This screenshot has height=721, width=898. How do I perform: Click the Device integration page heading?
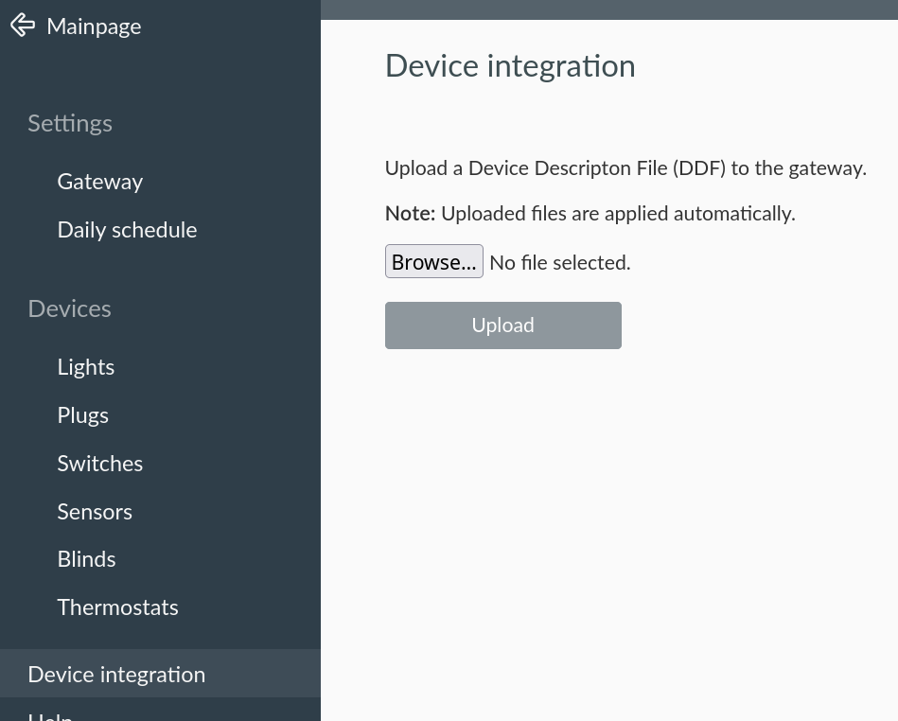tap(510, 66)
